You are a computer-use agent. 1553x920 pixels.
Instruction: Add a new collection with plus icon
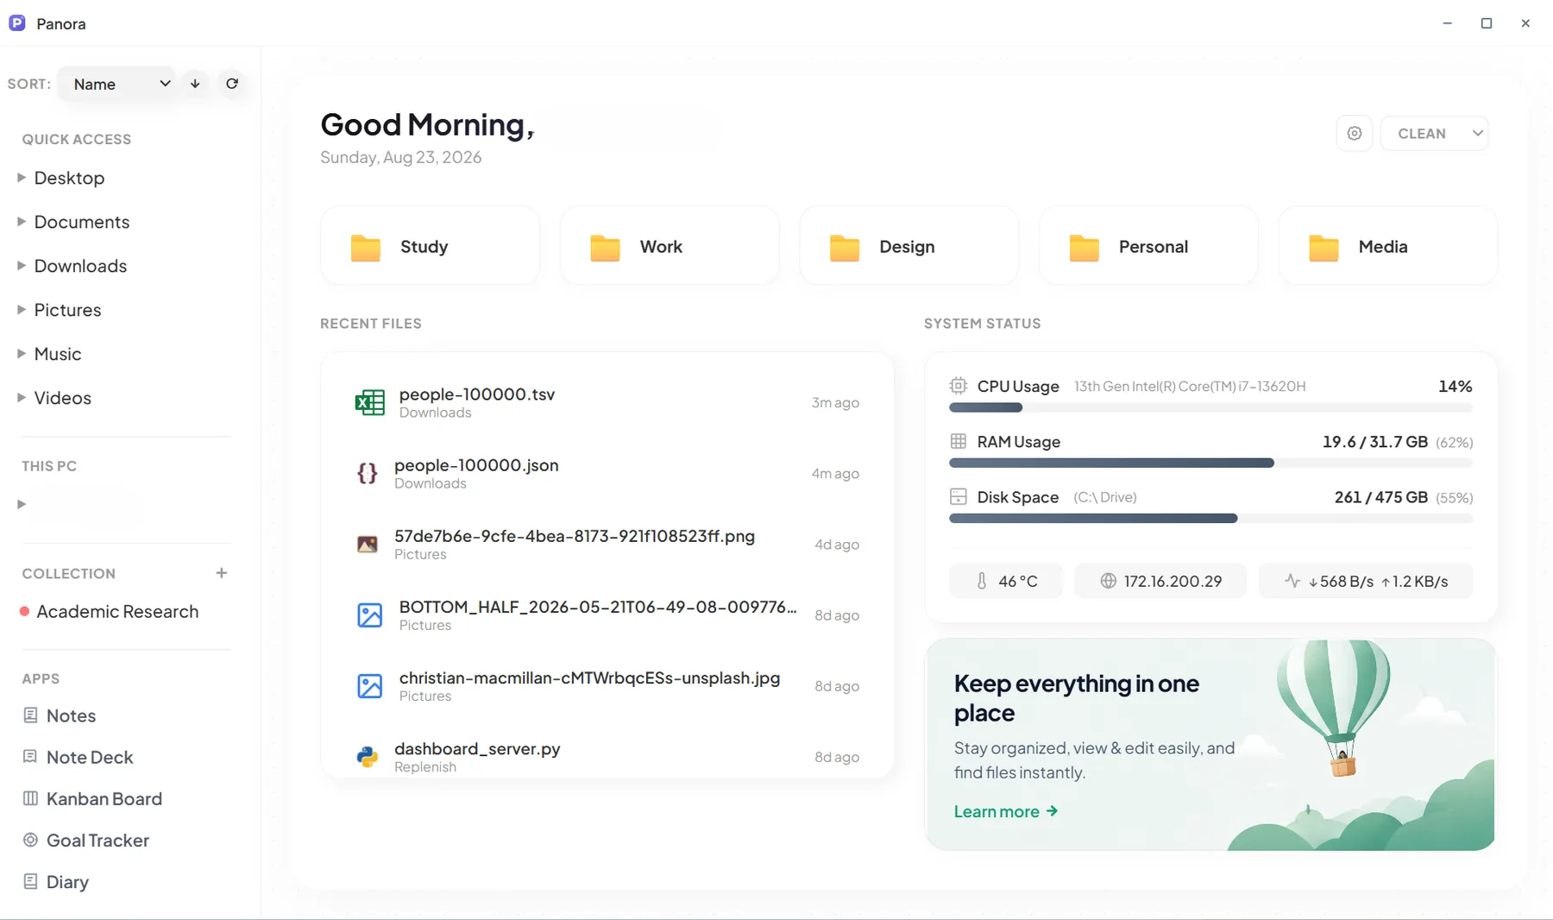(x=222, y=573)
